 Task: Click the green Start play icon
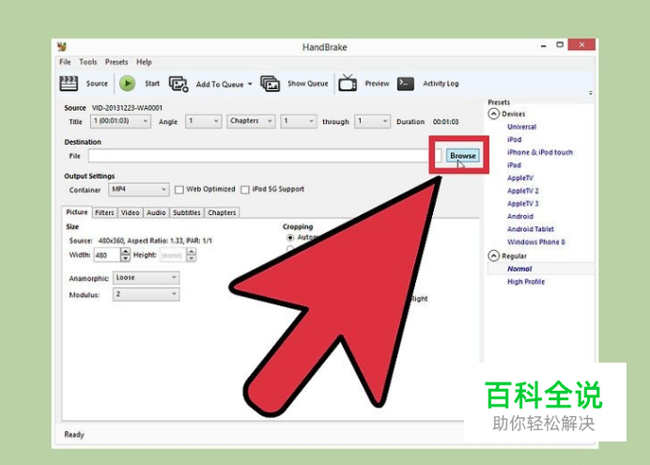coord(127,84)
